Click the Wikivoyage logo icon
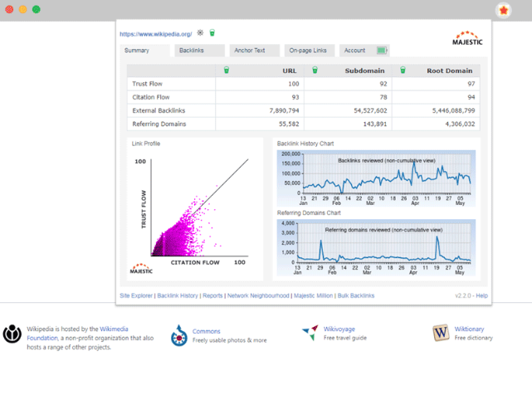The image size is (532, 410). [x=310, y=332]
